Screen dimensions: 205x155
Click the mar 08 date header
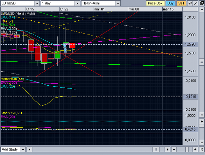click(x=134, y=9)
